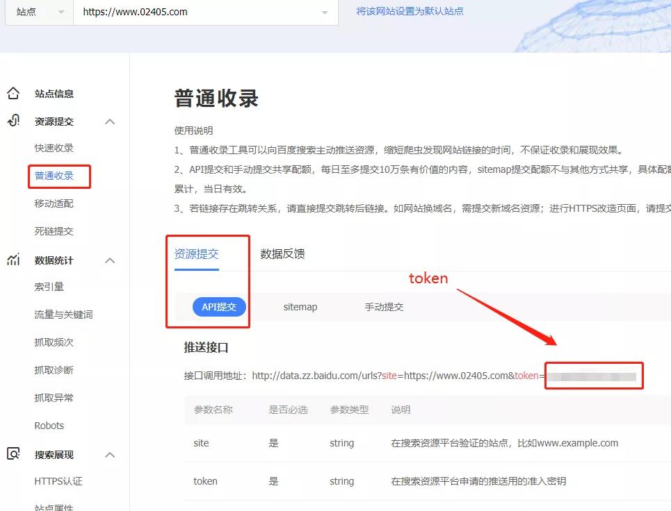Click 将该网站设置为默认站点 link
The width and height of the screenshot is (671, 511).
coord(410,12)
